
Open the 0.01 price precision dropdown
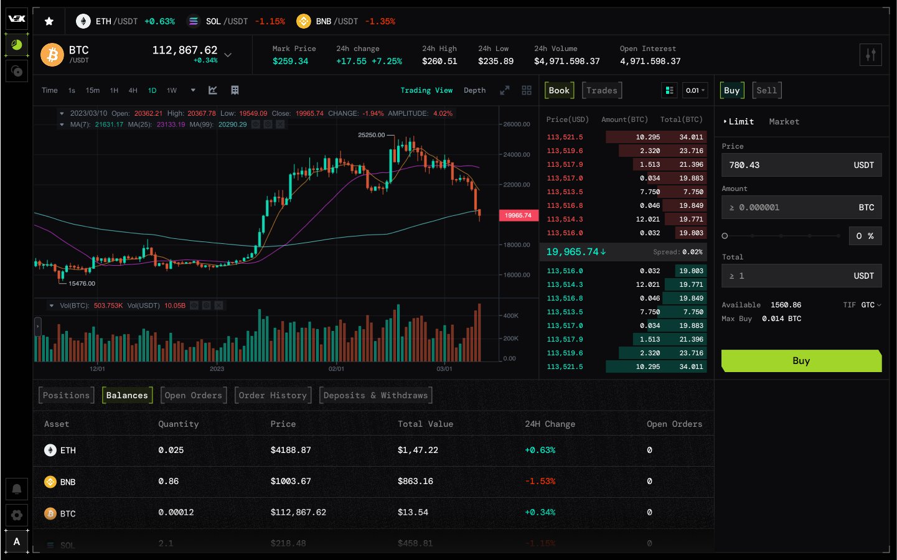[695, 90]
